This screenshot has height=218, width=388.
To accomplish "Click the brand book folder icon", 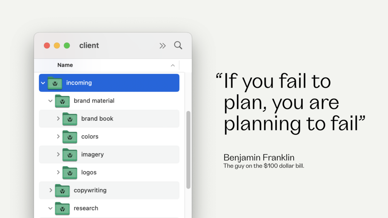I will (x=70, y=119).
